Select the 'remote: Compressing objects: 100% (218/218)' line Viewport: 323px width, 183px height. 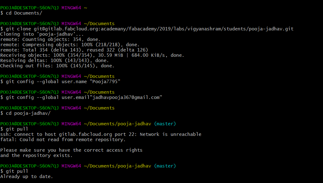point(70,45)
